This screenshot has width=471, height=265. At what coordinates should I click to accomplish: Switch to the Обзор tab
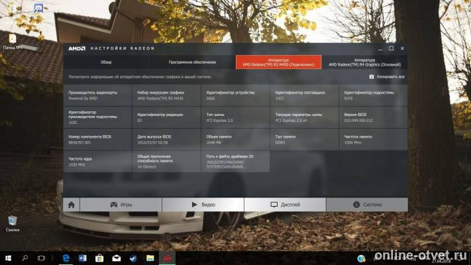pyautogui.click(x=106, y=62)
